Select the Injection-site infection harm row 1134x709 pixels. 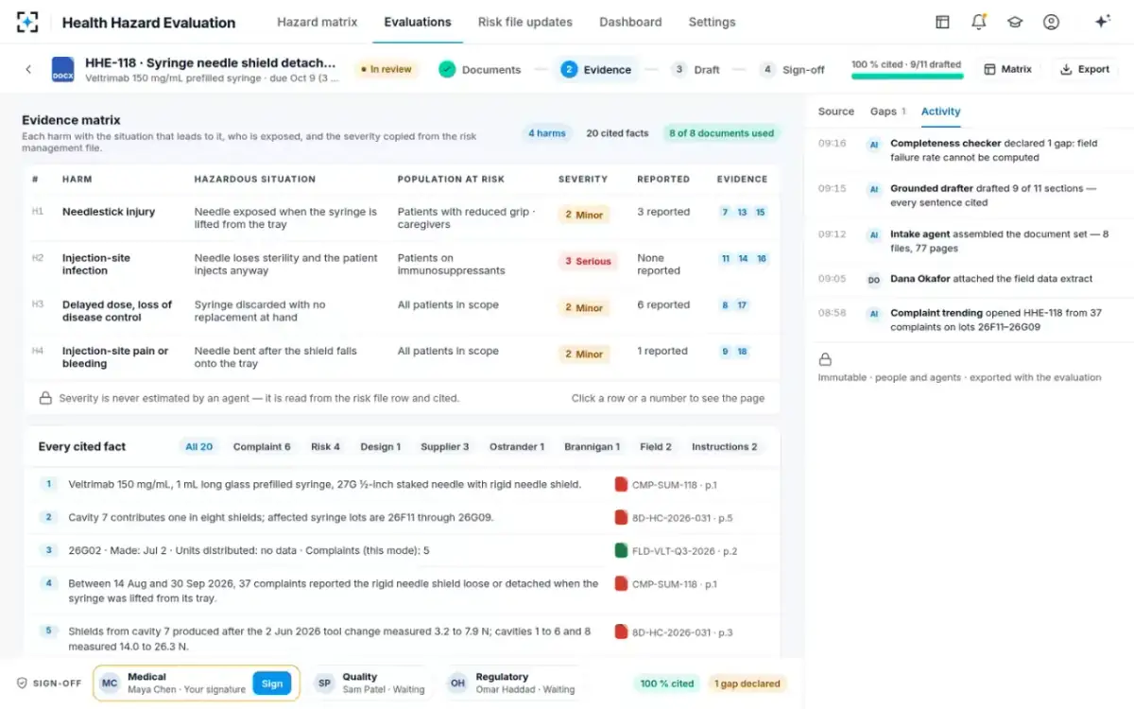(403, 265)
